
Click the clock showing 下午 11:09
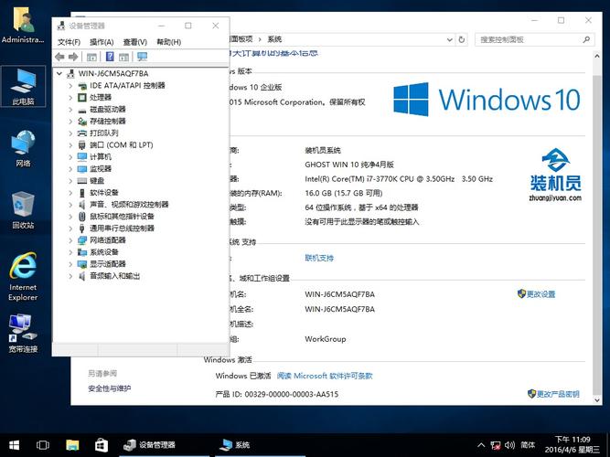pos(573,445)
